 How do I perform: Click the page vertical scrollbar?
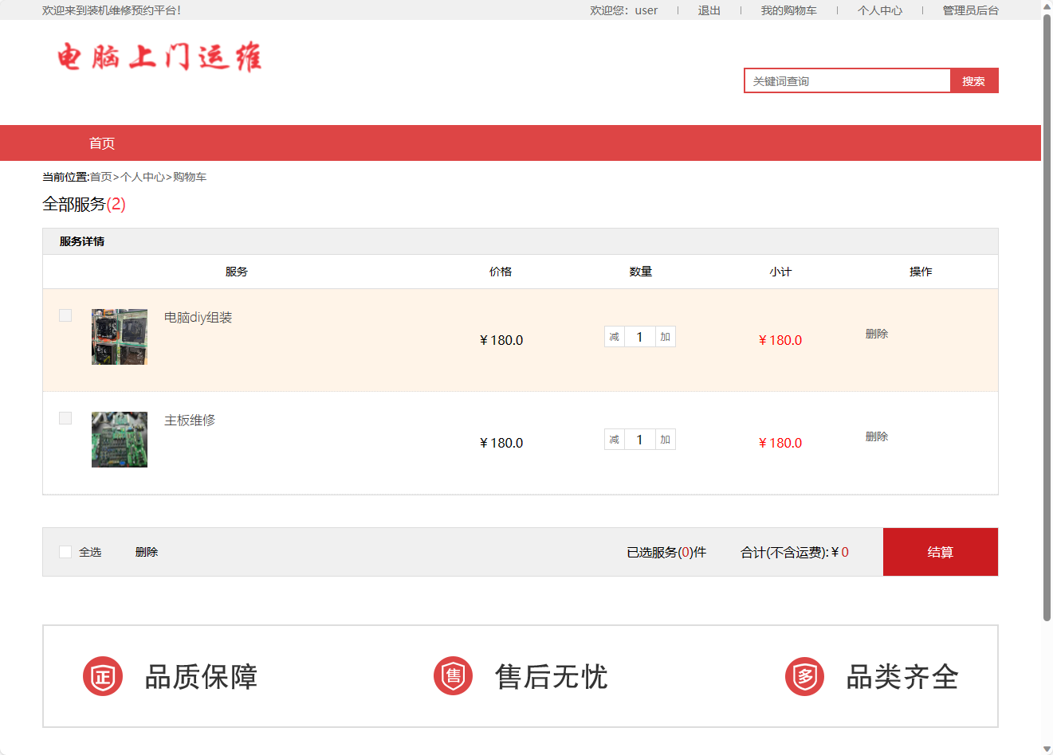(1047, 319)
